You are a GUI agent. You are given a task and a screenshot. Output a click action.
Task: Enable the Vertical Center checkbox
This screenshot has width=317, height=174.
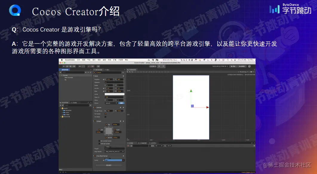(x=99, y=144)
